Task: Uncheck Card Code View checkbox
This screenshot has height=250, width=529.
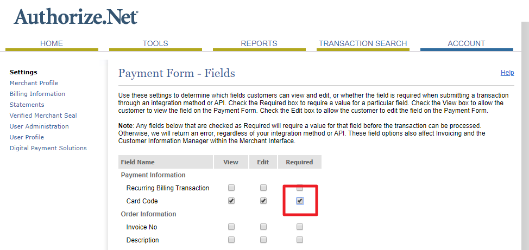Action: click(x=231, y=201)
